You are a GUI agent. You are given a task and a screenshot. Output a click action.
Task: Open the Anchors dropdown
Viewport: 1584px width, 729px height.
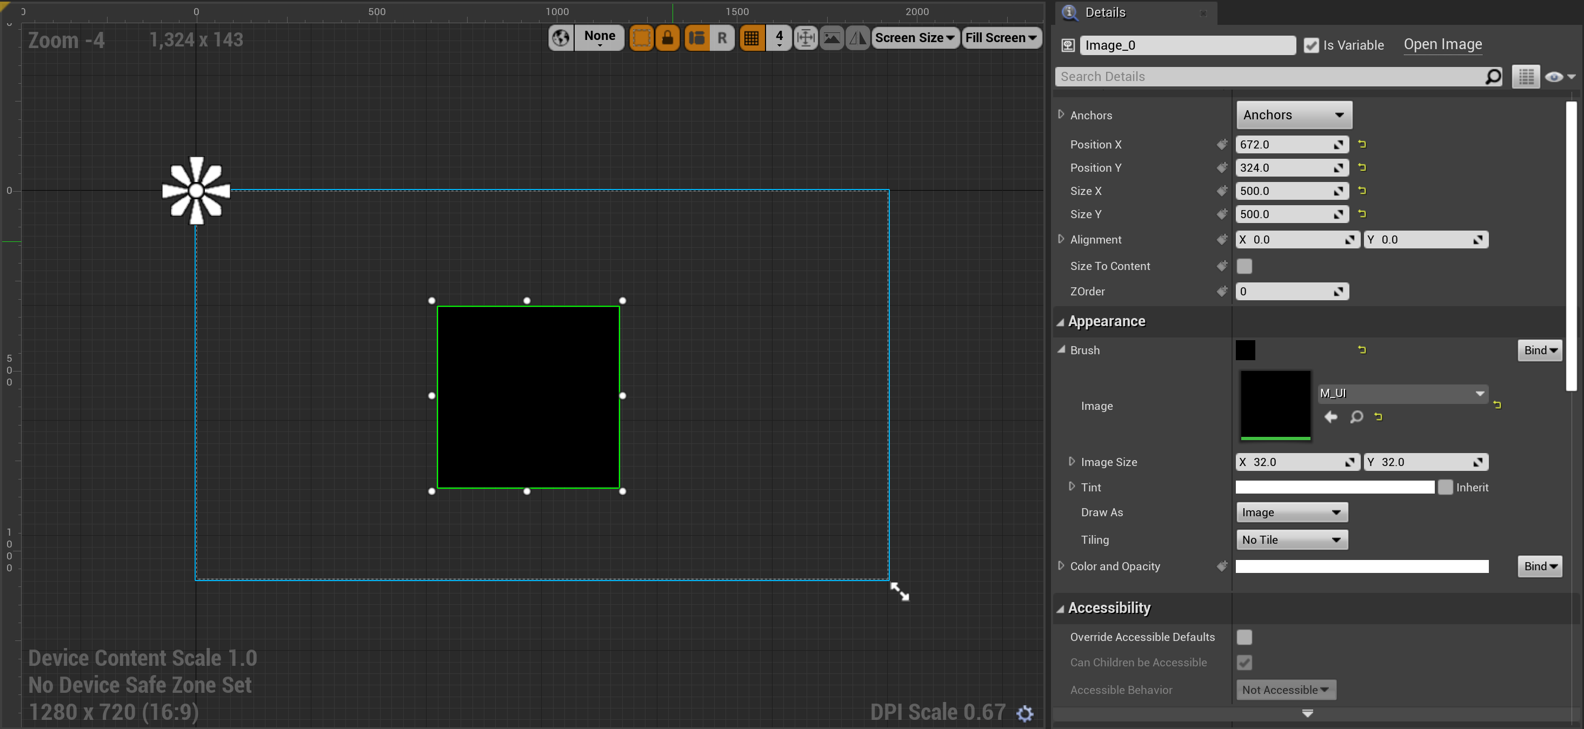(x=1293, y=115)
